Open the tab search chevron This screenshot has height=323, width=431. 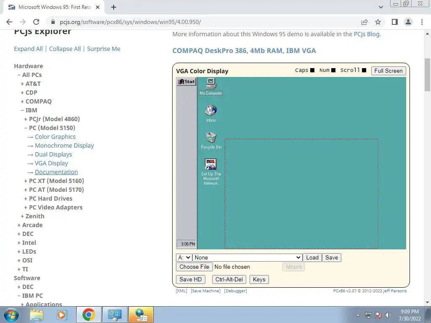(x=380, y=7)
